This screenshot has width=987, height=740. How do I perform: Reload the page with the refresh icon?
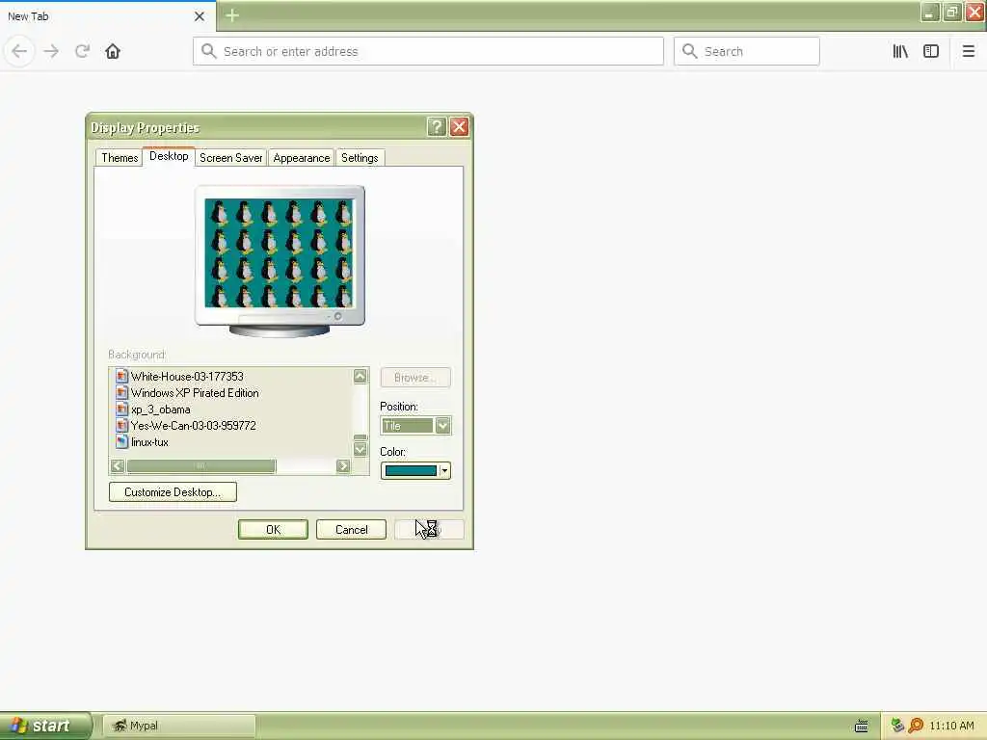pyautogui.click(x=82, y=51)
